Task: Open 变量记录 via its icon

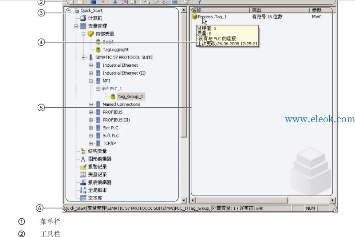Action: click(x=83, y=175)
